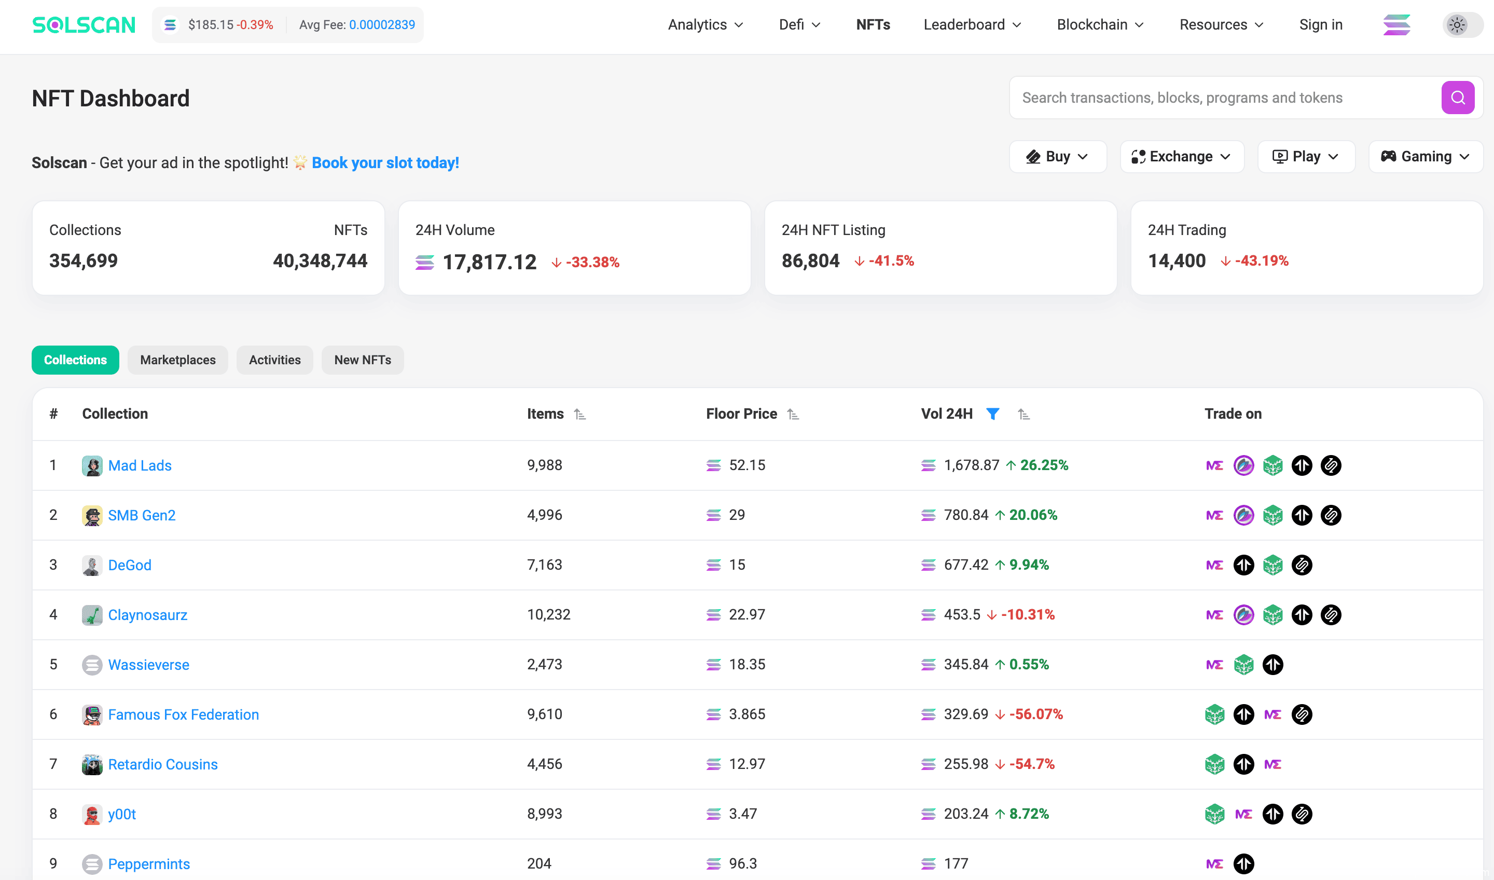Switch to the Activities tab
1494x880 pixels.
click(x=274, y=360)
